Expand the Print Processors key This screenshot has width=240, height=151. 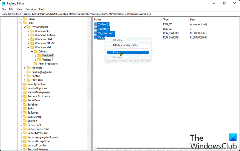(x=32, y=64)
